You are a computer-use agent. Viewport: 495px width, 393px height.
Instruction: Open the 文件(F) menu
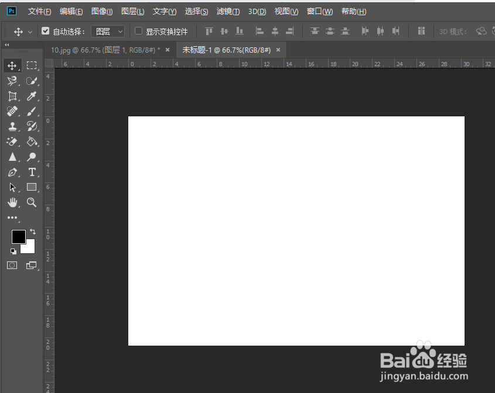pos(39,12)
